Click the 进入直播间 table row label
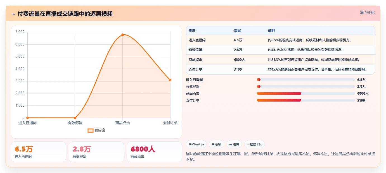This screenshot has width=386, height=173. pyautogui.click(x=197, y=40)
